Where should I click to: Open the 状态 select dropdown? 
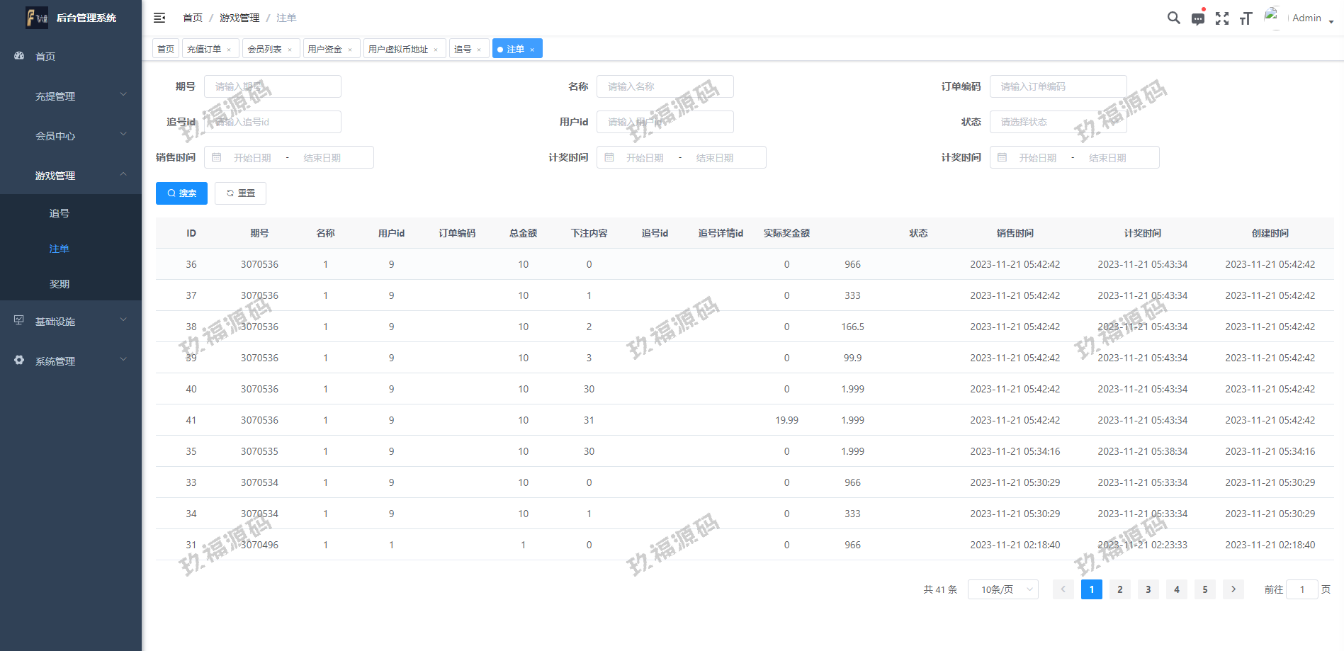(1057, 122)
